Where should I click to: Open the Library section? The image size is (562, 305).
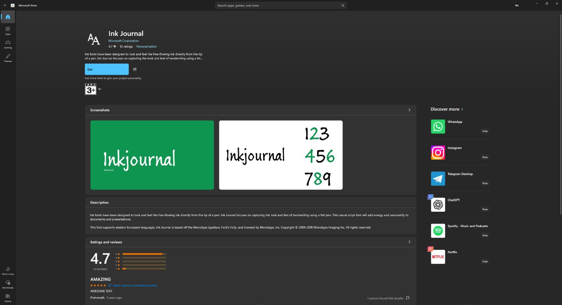pos(8,298)
